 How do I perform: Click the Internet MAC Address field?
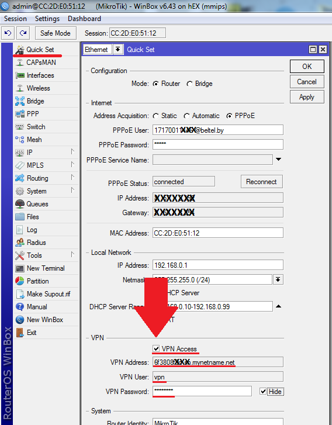click(x=218, y=233)
